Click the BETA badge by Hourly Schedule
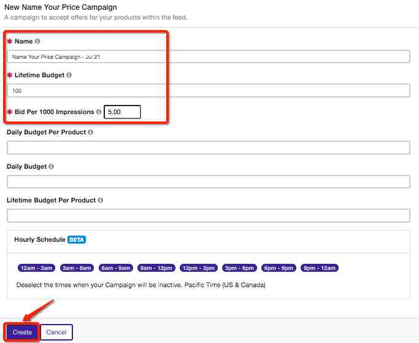This screenshot has height=343, width=419. point(77,239)
